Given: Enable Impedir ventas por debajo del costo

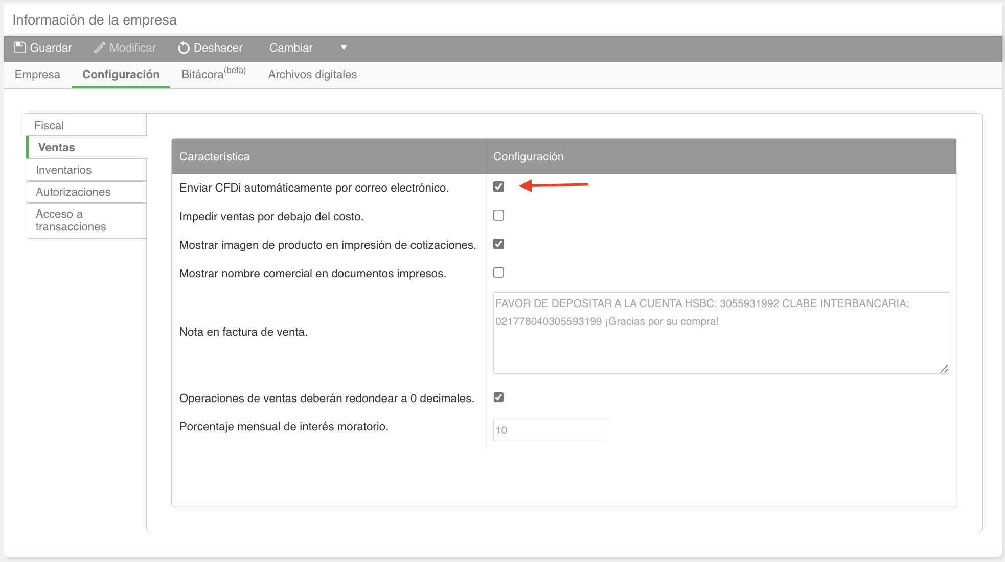Looking at the screenshot, I should tap(498, 215).
